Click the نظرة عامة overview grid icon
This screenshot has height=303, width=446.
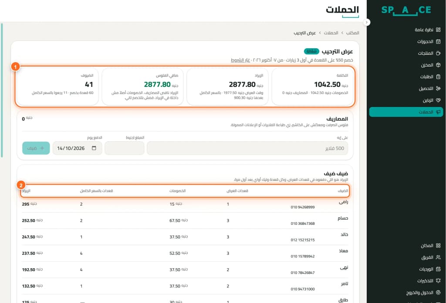tap(438, 30)
